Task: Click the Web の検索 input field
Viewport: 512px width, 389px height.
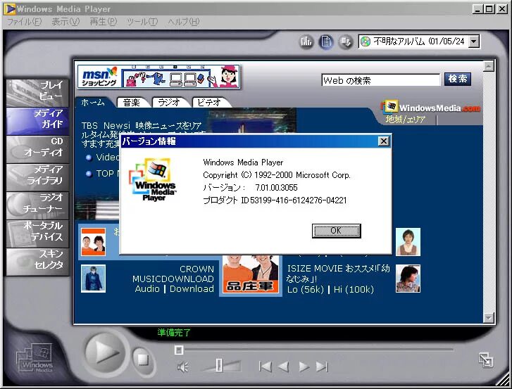Action: point(381,80)
